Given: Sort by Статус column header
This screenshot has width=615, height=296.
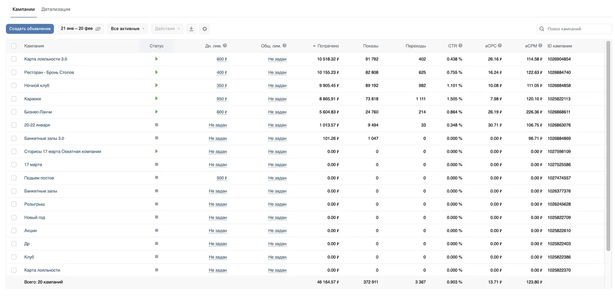Looking at the screenshot, I should pos(157,46).
